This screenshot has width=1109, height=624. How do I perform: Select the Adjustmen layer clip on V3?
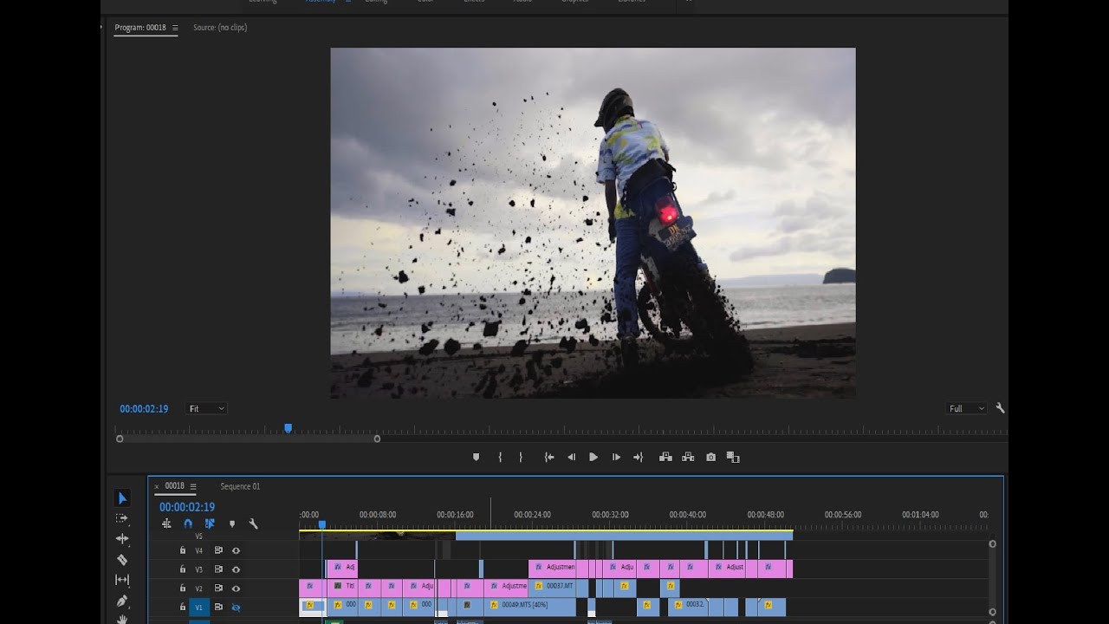552,569
